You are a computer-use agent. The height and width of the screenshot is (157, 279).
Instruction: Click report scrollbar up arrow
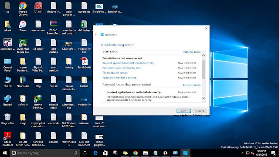[204, 55]
